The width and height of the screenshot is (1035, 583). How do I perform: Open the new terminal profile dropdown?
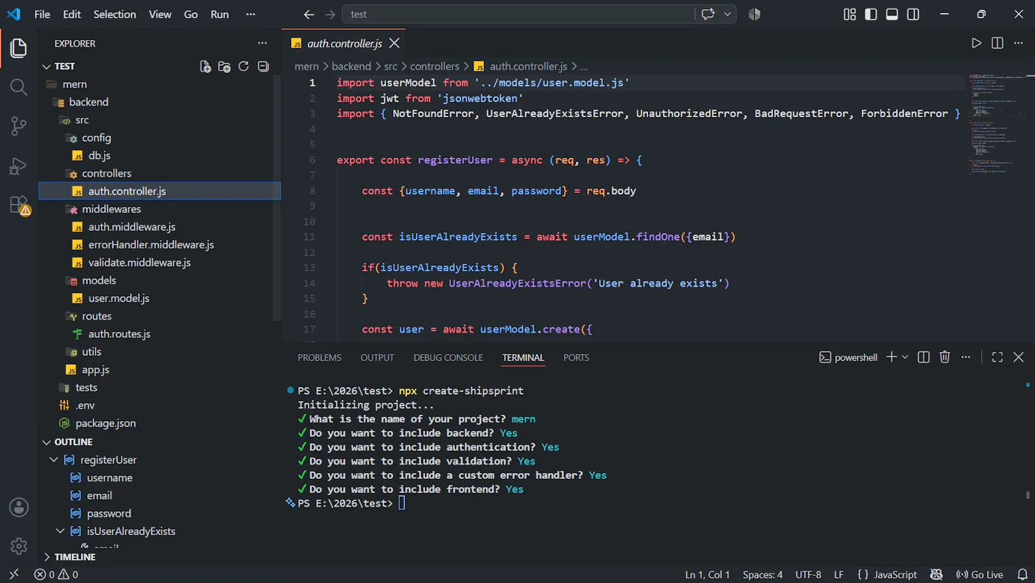(905, 357)
